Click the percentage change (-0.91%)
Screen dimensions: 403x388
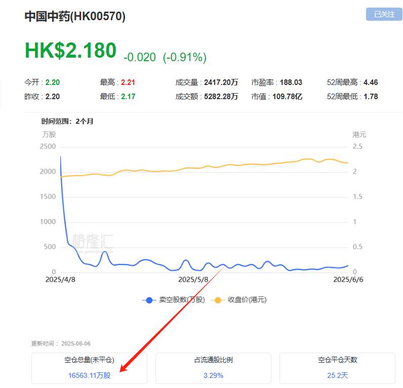click(x=184, y=57)
